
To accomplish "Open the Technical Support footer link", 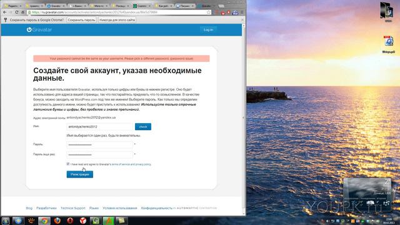I will point(72,208).
